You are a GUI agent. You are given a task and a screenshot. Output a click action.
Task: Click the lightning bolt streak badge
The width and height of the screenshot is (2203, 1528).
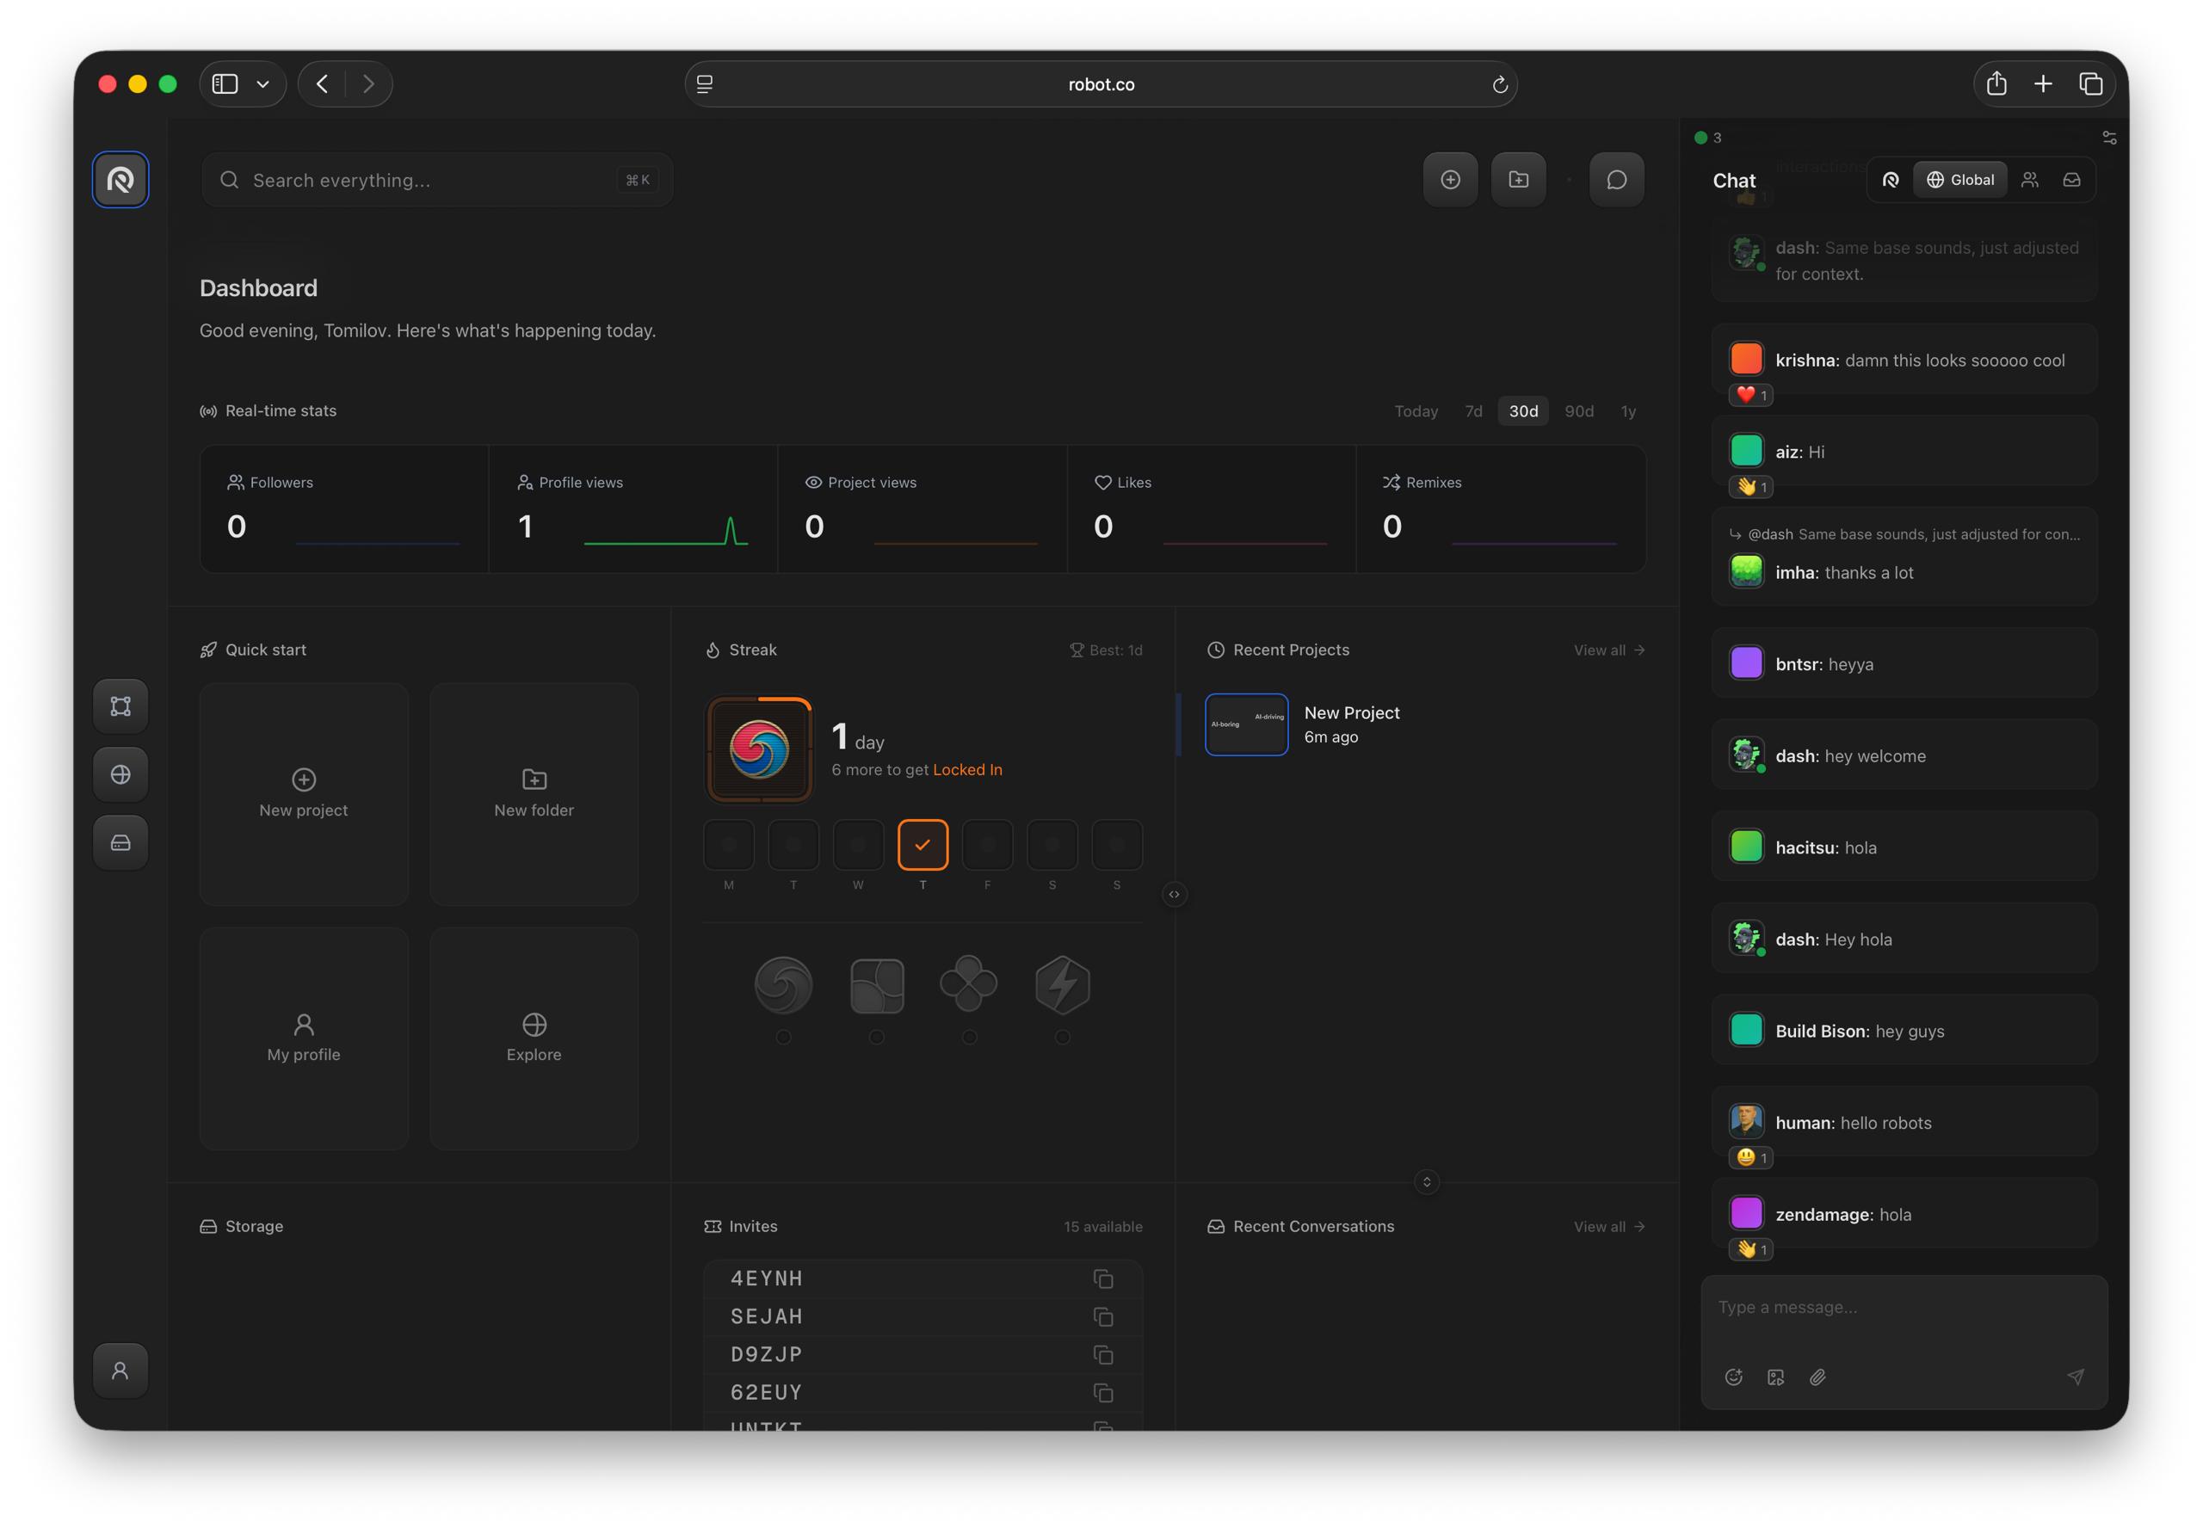coord(1063,985)
